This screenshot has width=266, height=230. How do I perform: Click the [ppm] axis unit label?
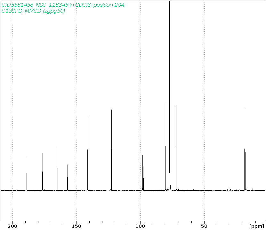point(257,226)
